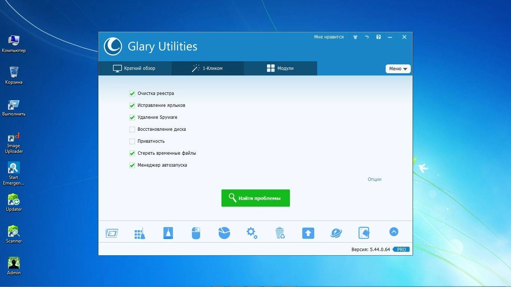Collapse the bottom toolbar with round arrow
This screenshot has width=511, height=287.
(394, 232)
